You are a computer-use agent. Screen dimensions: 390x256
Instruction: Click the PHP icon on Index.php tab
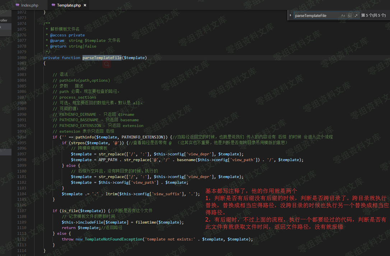(x=17, y=5)
